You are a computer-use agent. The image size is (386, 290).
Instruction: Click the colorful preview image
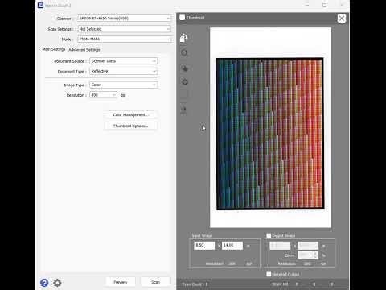[x=270, y=134]
